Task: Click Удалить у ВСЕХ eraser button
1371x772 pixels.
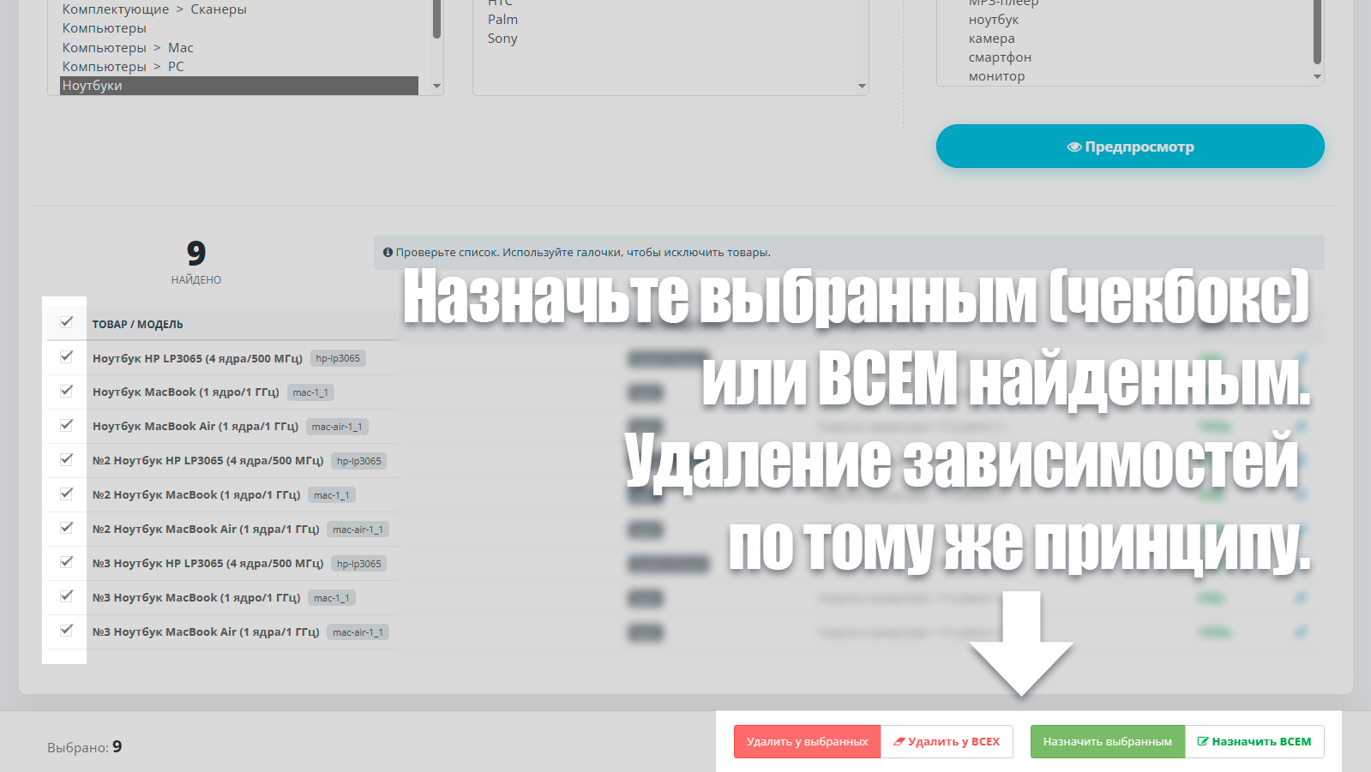Action: (947, 742)
